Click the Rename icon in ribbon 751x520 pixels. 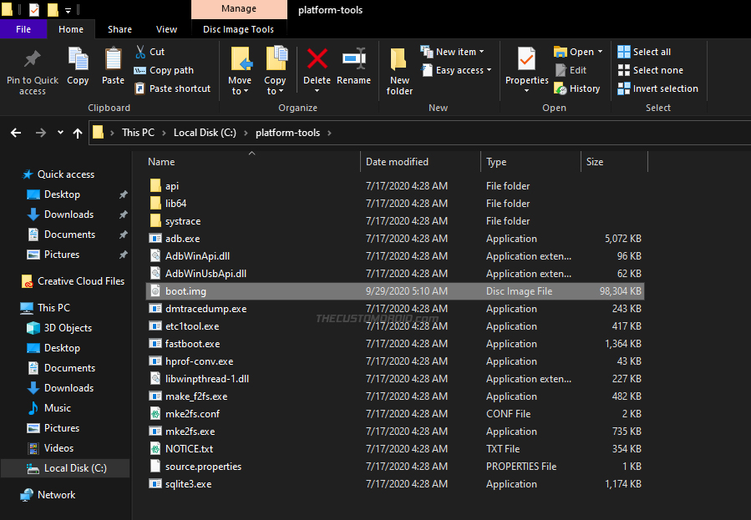pos(353,60)
